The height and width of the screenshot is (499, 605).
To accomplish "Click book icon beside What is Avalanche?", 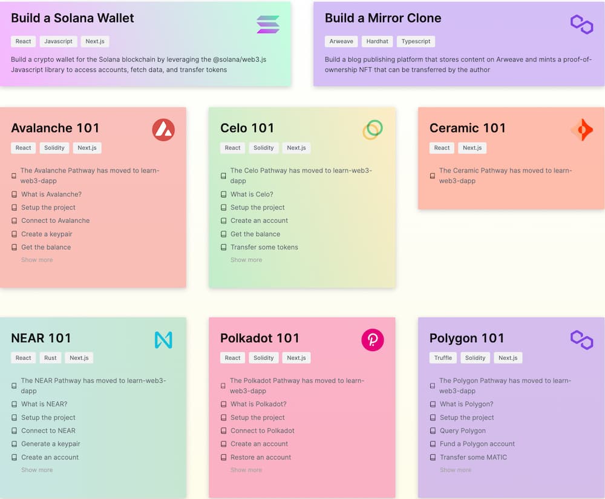I will point(15,194).
